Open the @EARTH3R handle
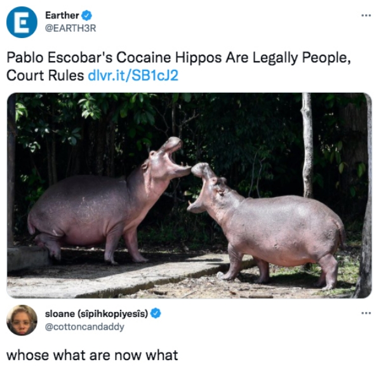Screen dimensions: 381x371 tap(70, 28)
